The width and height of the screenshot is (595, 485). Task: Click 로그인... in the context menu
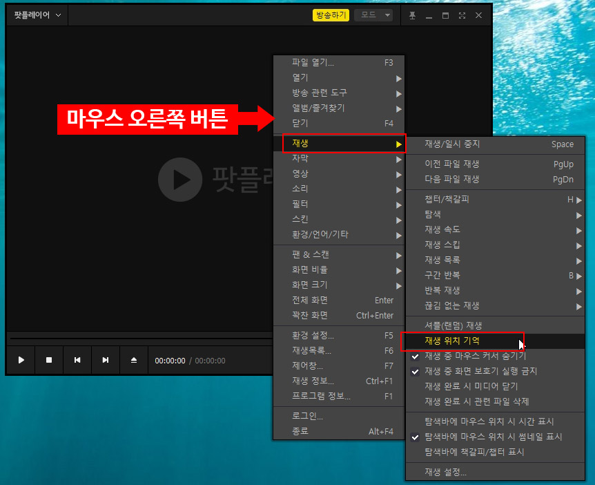pyautogui.click(x=339, y=416)
